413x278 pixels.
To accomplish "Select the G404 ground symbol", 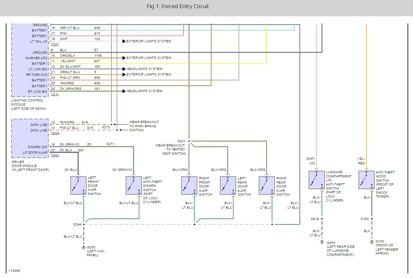I will pos(322,242).
